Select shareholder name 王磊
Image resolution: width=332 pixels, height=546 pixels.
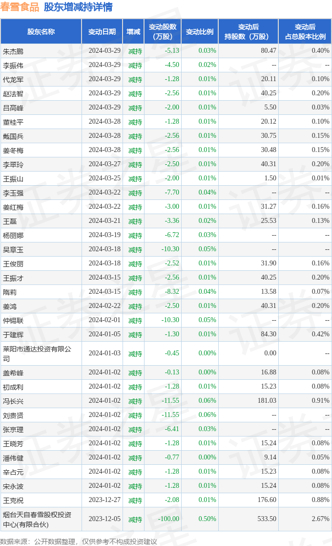pos(10,221)
